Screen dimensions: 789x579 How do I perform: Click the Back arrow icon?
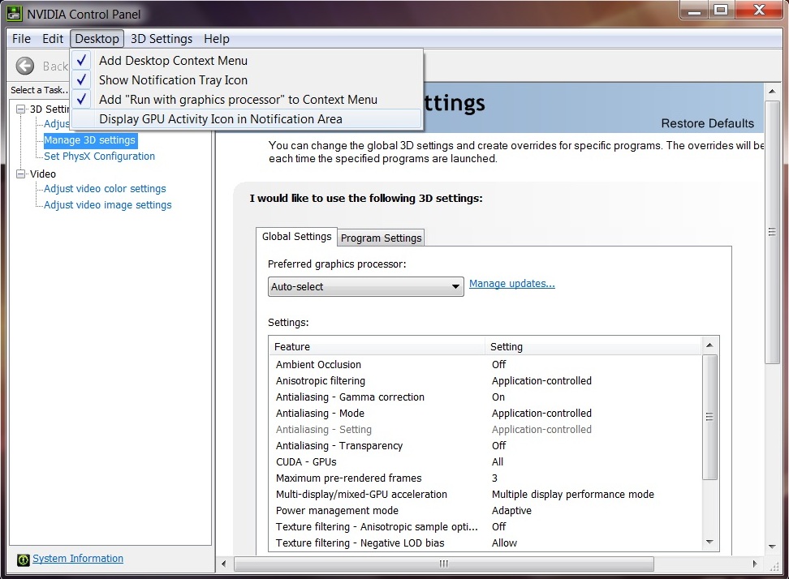point(24,66)
